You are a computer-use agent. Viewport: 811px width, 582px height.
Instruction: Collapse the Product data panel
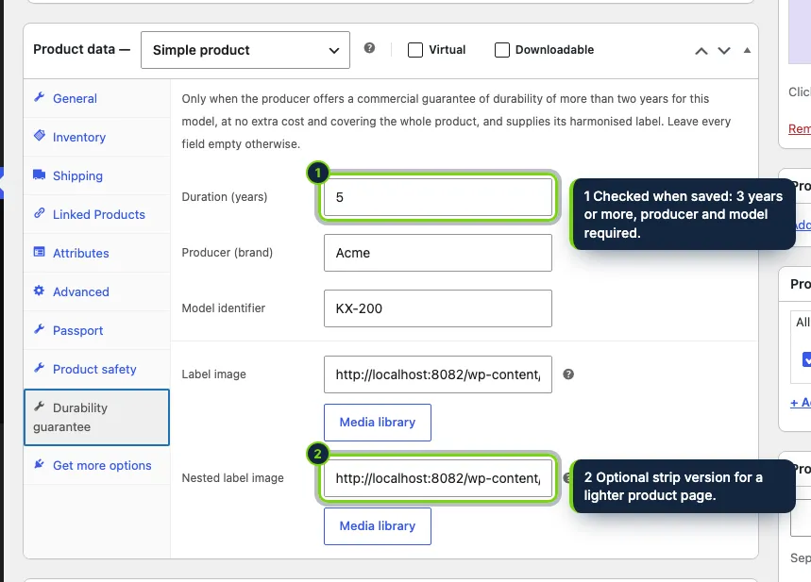(x=747, y=50)
